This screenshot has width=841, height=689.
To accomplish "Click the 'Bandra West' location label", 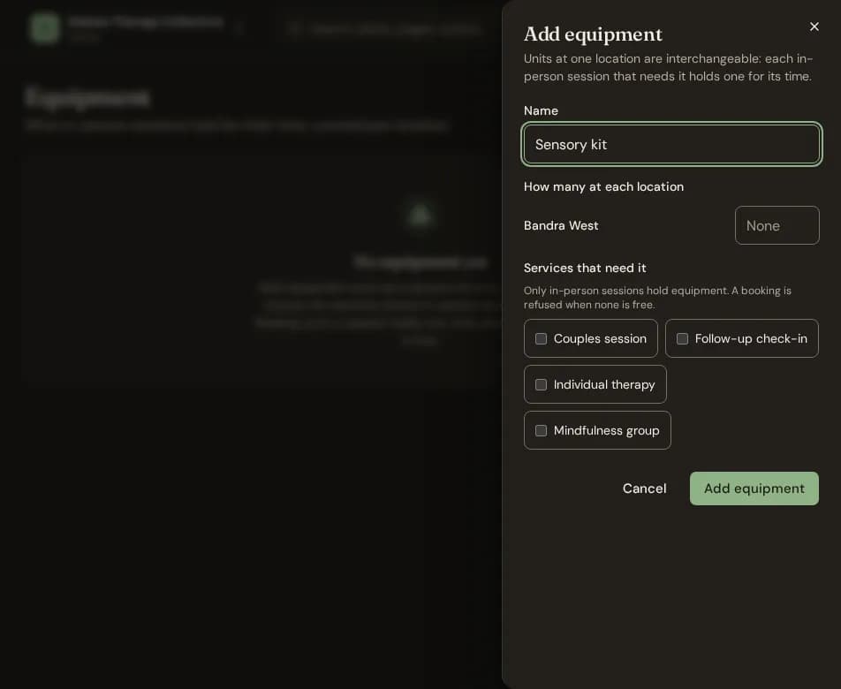I will coord(561,226).
